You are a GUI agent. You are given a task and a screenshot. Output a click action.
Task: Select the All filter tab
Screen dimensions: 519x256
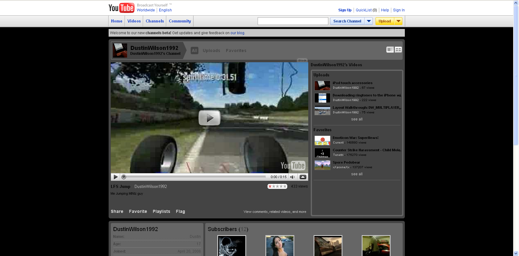click(x=194, y=51)
